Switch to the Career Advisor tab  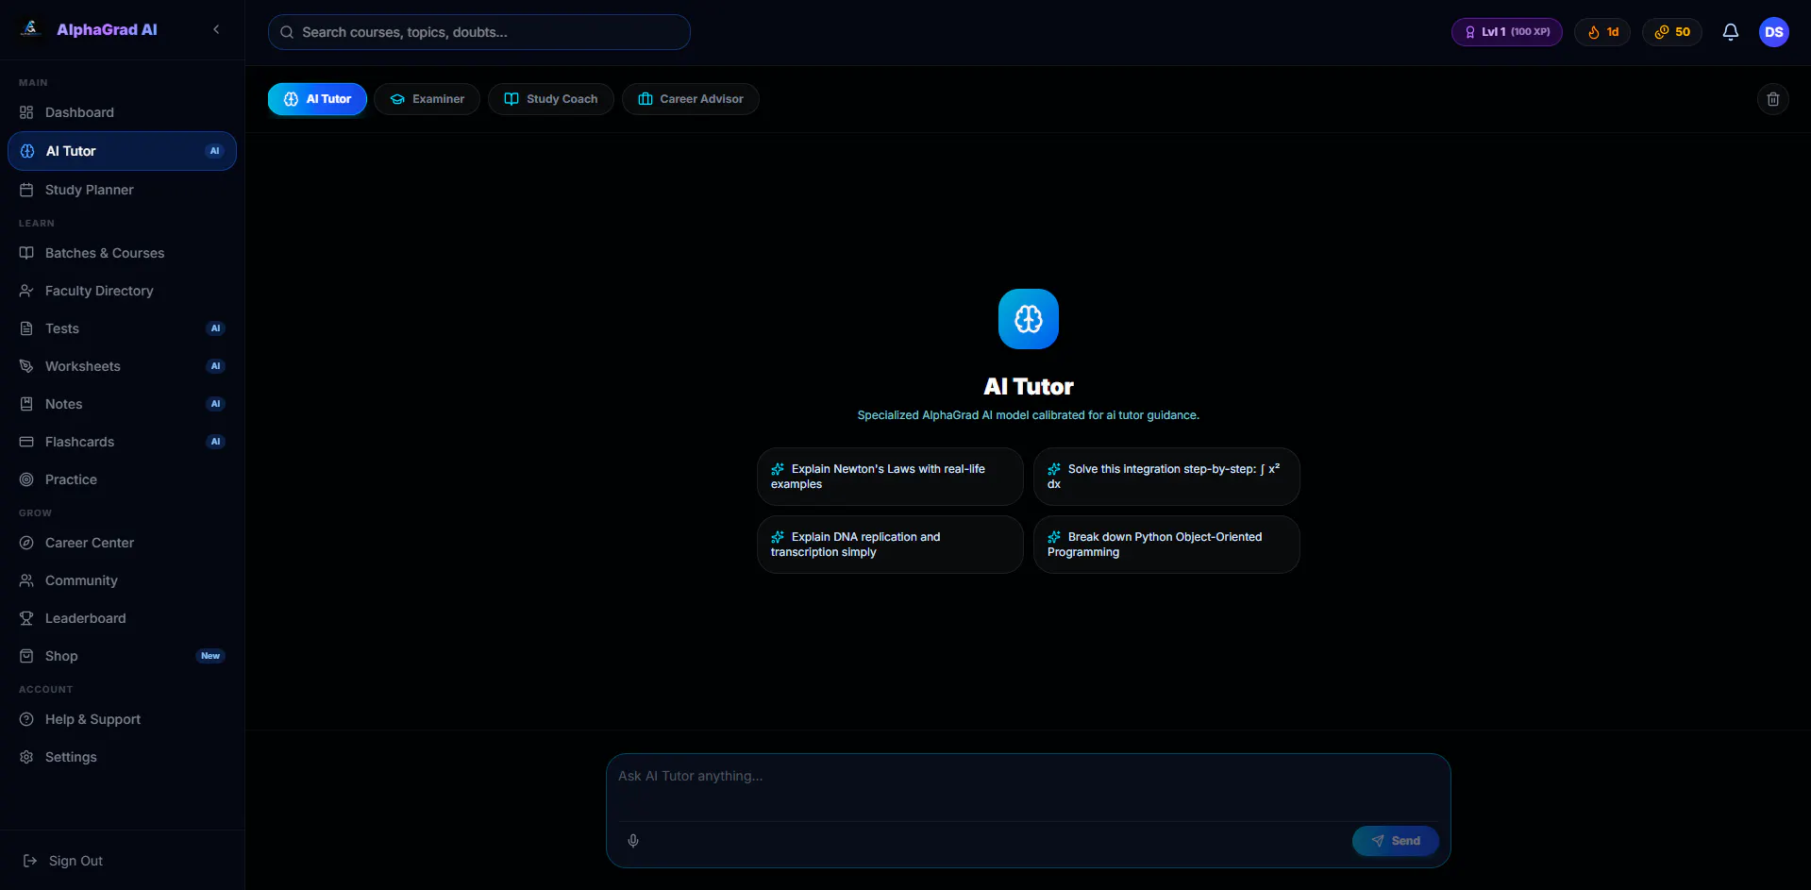pyautogui.click(x=691, y=99)
